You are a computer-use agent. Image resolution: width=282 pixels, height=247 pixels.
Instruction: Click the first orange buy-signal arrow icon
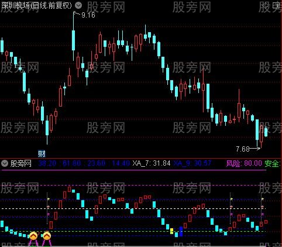(33, 236)
